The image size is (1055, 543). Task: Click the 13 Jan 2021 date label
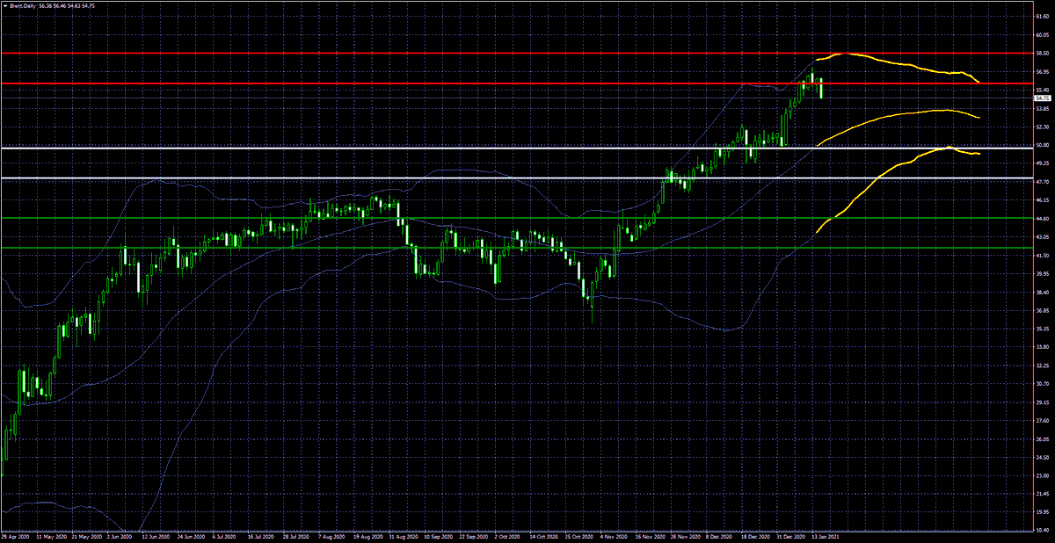pos(824,535)
